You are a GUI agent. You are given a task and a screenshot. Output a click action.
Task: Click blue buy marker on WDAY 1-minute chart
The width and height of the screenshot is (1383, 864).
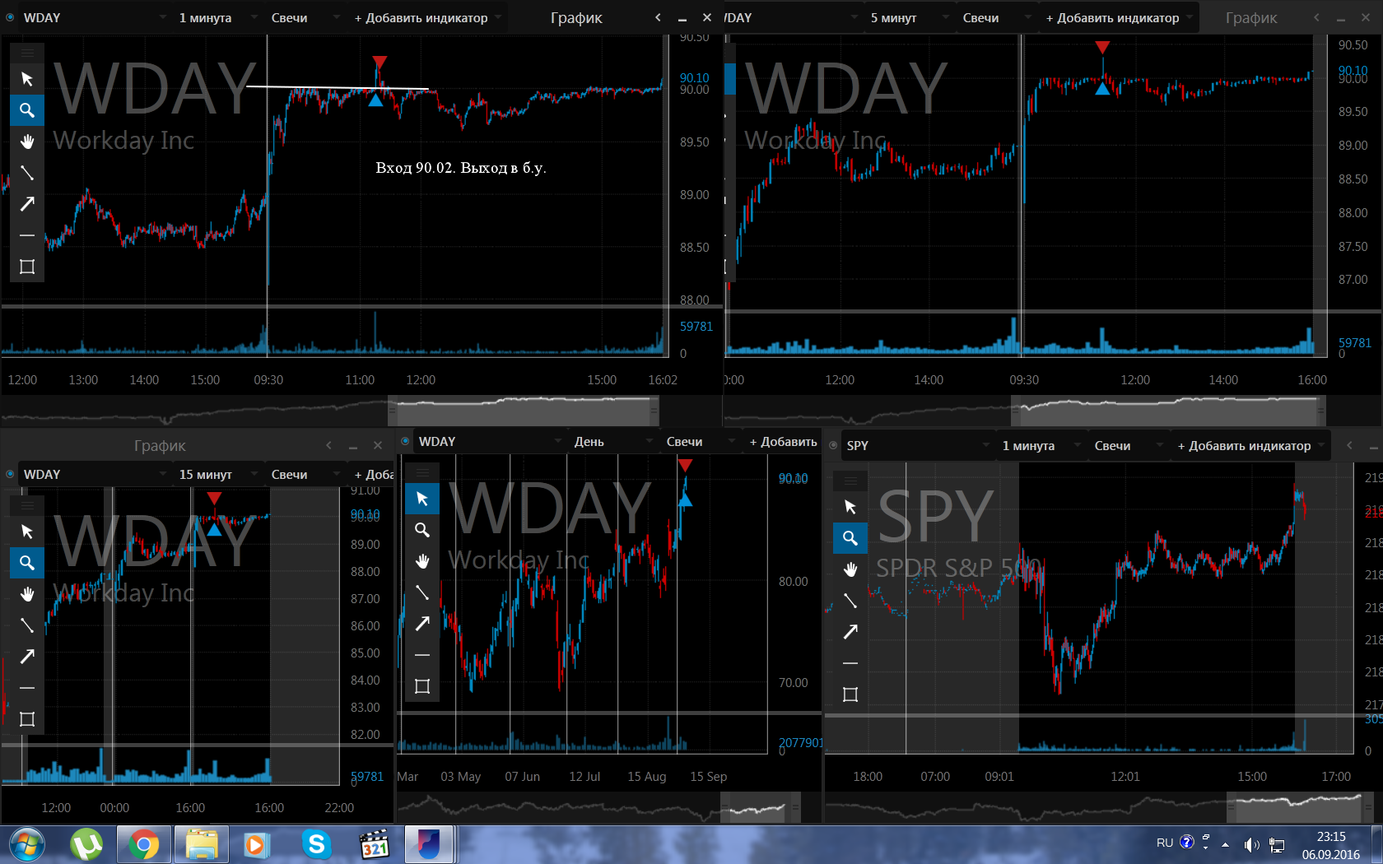[x=375, y=100]
